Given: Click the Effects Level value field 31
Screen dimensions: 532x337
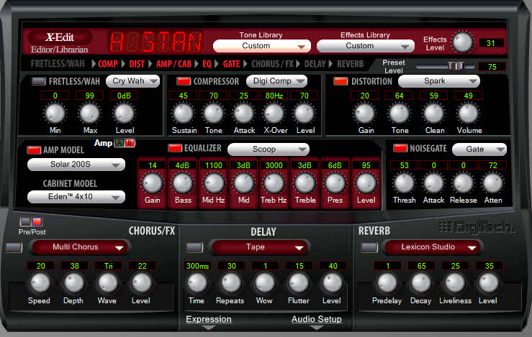Looking at the screenshot, I should [491, 43].
